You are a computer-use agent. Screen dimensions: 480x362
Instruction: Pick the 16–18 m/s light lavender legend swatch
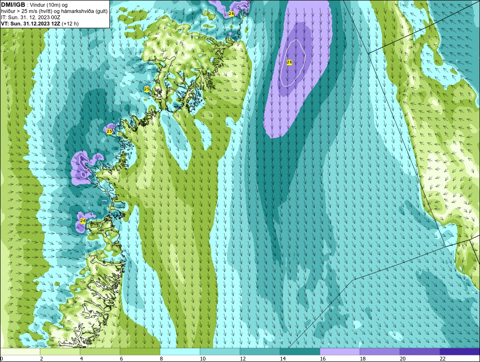(x=340, y=351)
